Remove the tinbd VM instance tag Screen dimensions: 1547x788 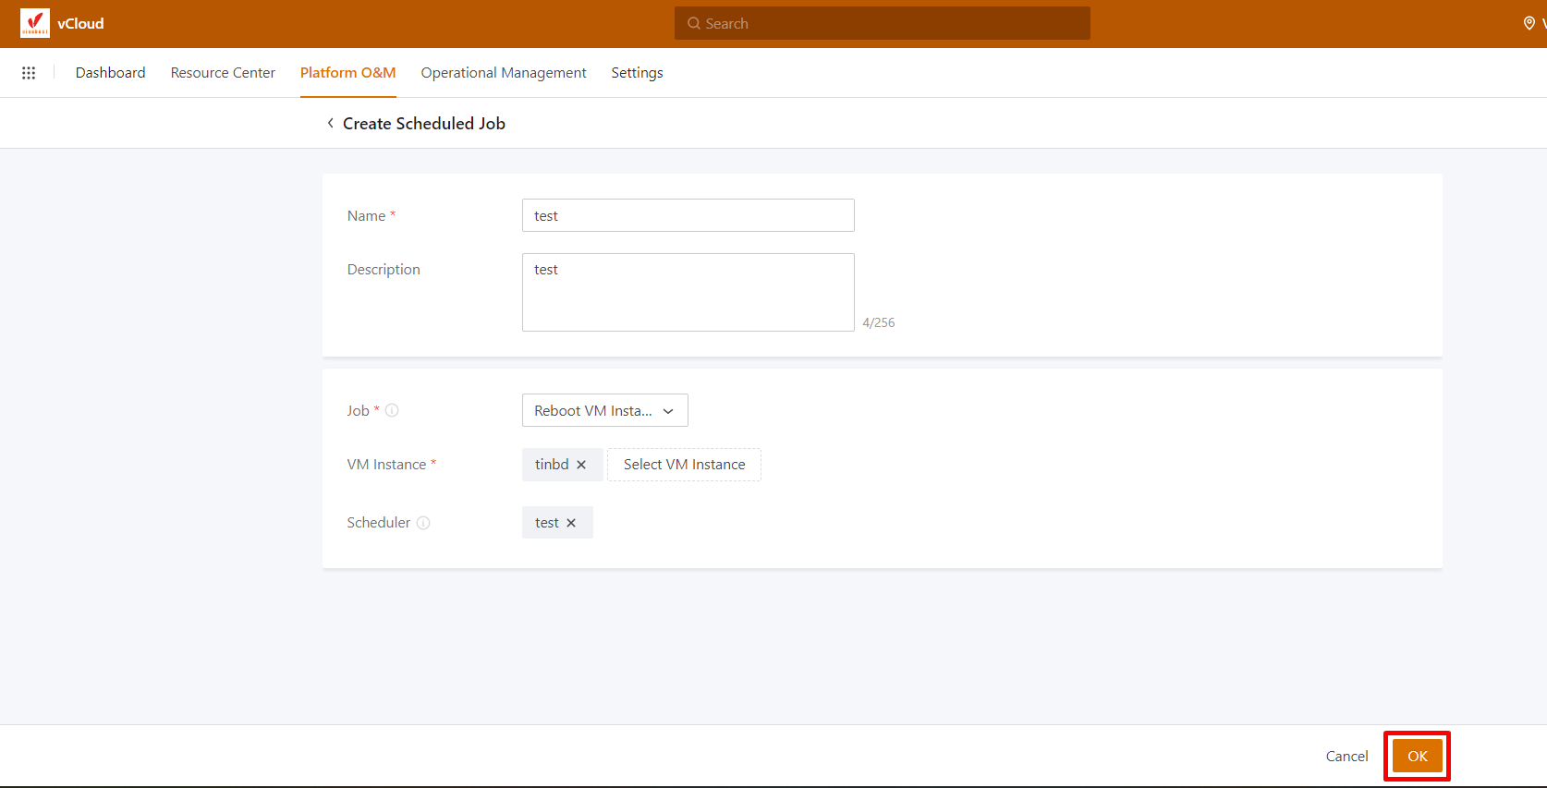581,465
